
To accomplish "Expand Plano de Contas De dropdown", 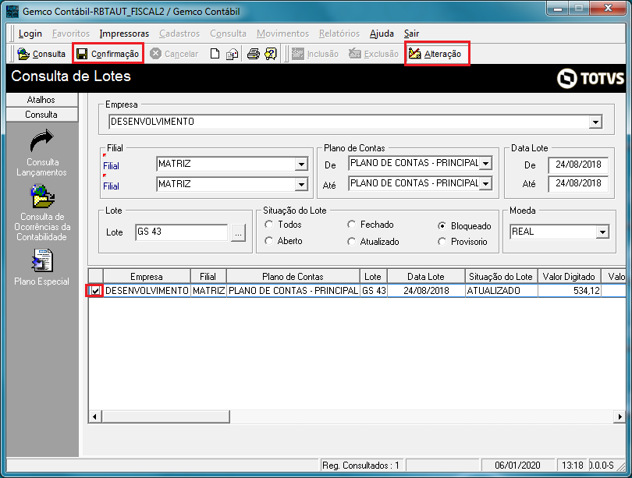I will (x=485, y=163).
